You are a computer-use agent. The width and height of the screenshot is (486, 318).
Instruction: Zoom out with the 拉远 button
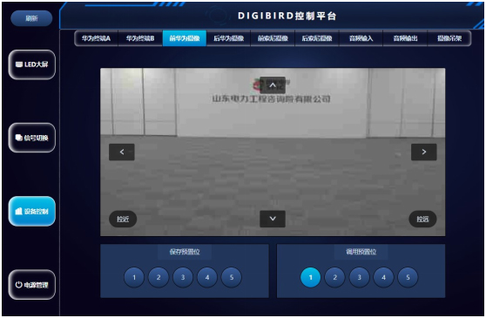[422, 220]
